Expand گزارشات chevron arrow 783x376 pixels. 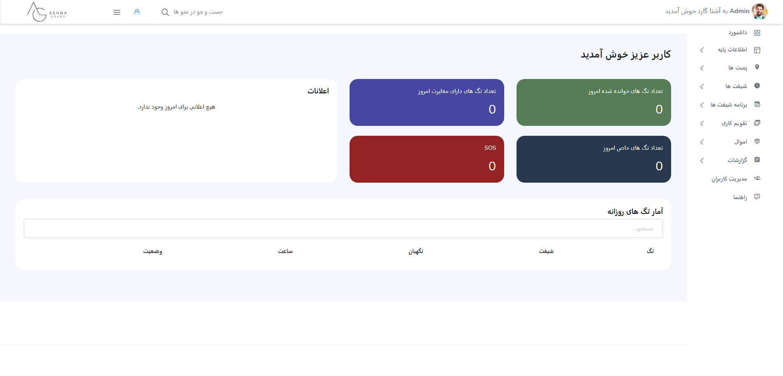(x=702, y=160)
